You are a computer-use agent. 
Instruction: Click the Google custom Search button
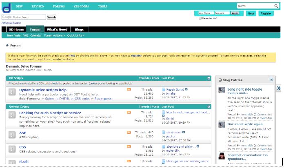[51, 17]
